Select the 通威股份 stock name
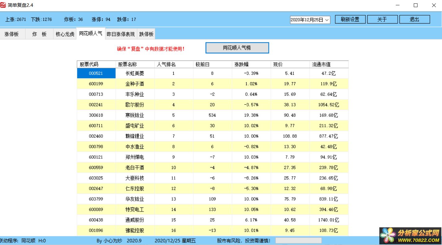442x245 pixels. (135, 220)
